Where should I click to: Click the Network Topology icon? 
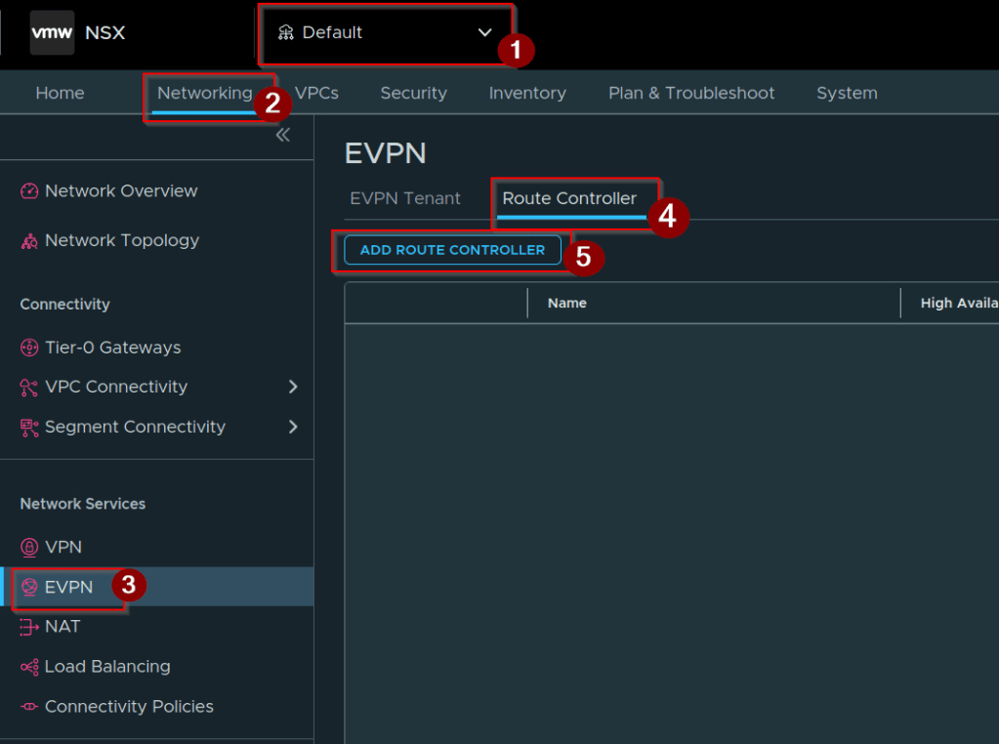[29, 241]
